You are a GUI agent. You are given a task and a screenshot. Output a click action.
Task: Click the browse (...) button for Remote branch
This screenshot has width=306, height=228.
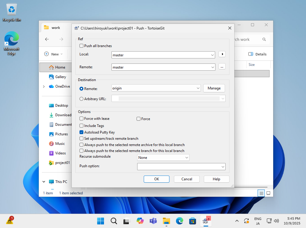[222, 67]
